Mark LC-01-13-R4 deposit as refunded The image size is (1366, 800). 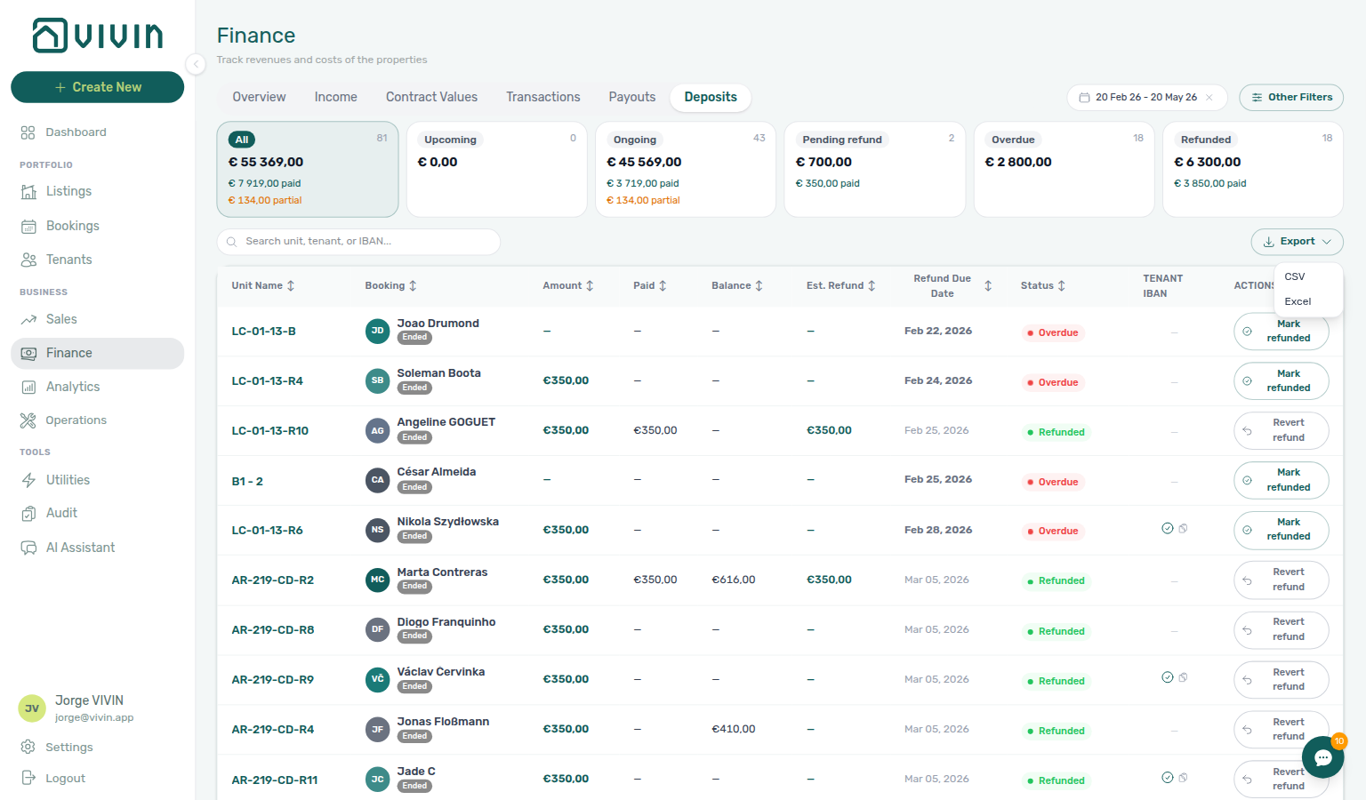click(1282, 381)
